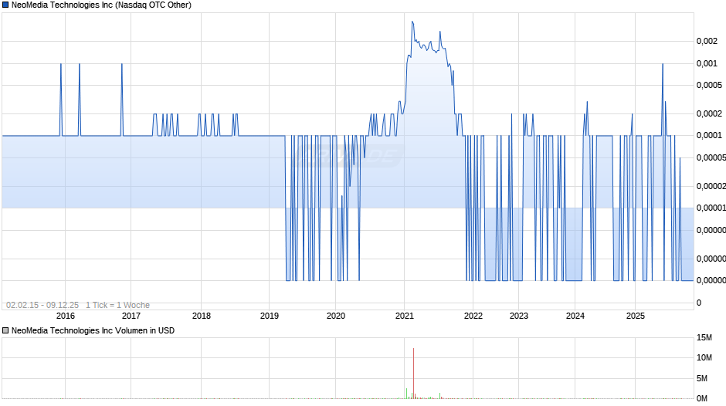
Task: Click the 2025 x-axis label
Action: pyautogui.click(x=636, y=316)
